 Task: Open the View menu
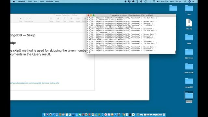click(42, 1)
